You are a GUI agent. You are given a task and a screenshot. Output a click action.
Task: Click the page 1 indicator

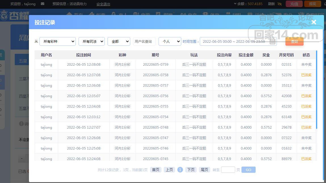(180, 170)
